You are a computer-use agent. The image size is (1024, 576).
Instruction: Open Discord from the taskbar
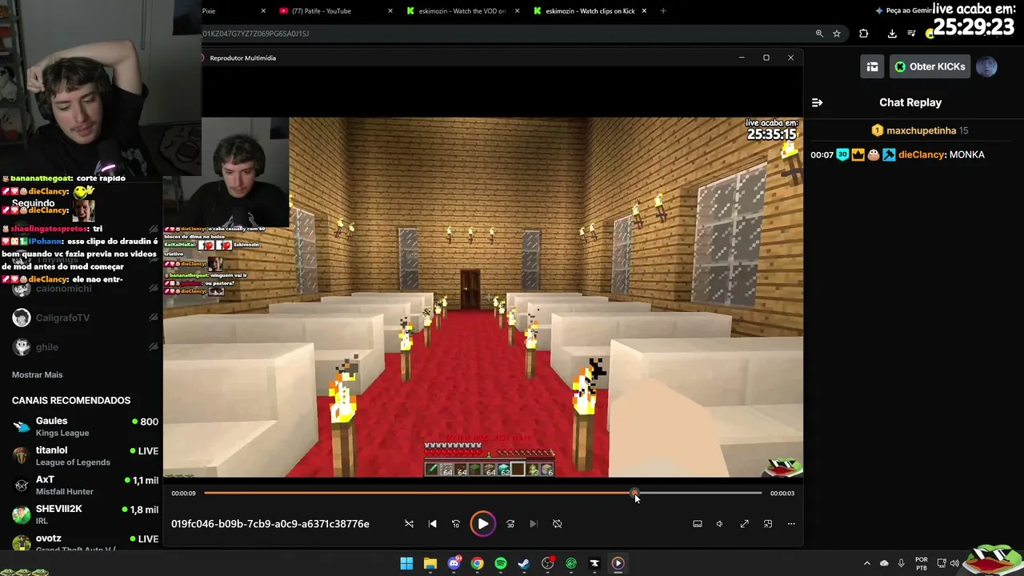[x=454, y=563]
